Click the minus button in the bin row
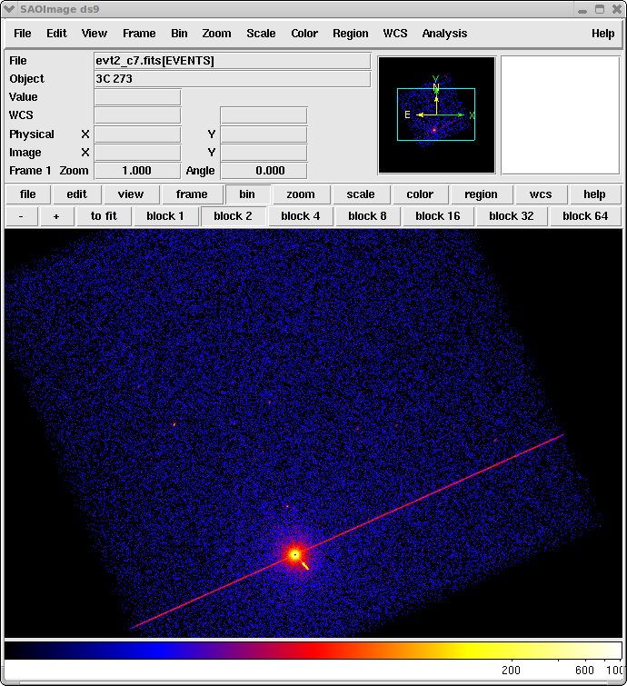Screen dimensions: 627x686 (21, 216)
